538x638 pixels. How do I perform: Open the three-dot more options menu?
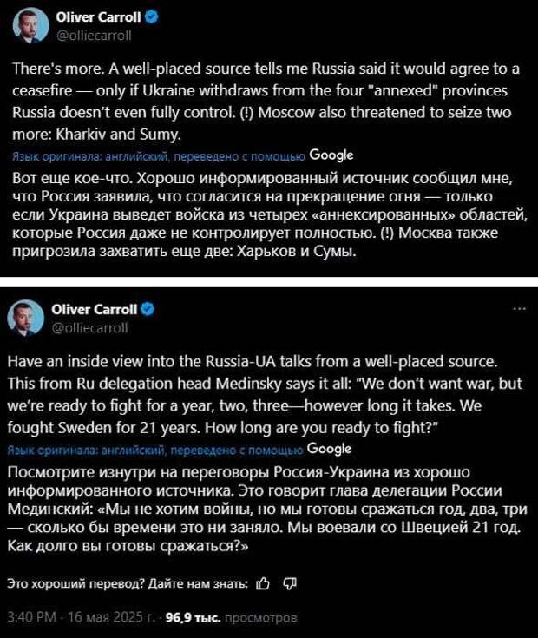pos(519,309)
